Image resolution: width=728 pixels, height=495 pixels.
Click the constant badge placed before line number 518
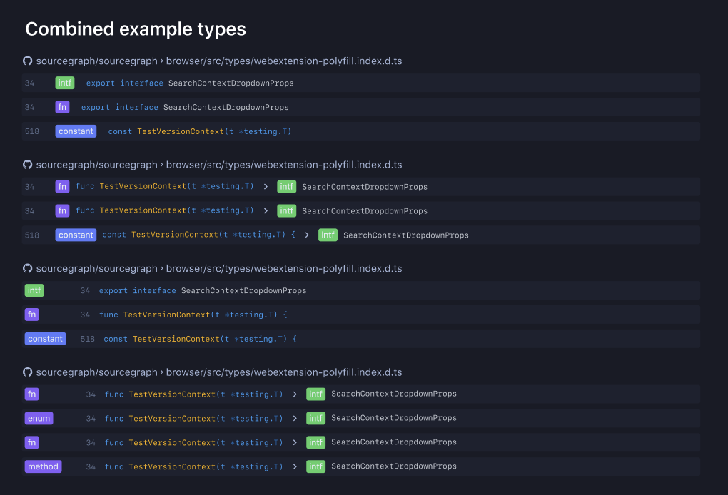click(x=45, y=339)
